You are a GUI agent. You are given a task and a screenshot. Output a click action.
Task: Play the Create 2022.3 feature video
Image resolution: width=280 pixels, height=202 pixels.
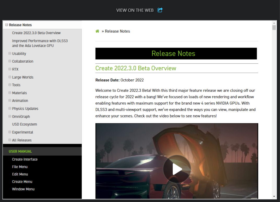(x=177, y=169)
